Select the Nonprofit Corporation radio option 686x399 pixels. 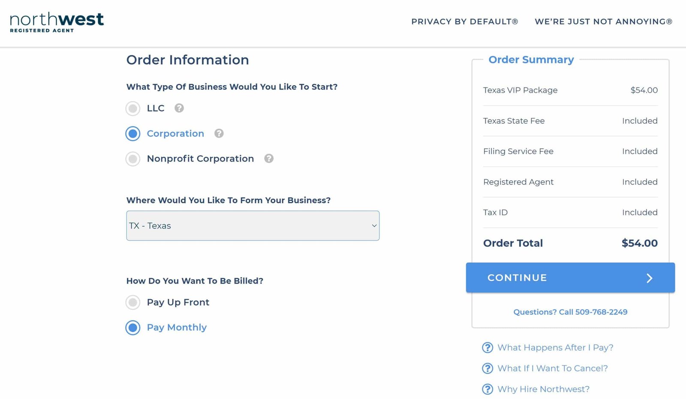click(x=133, y=159)
